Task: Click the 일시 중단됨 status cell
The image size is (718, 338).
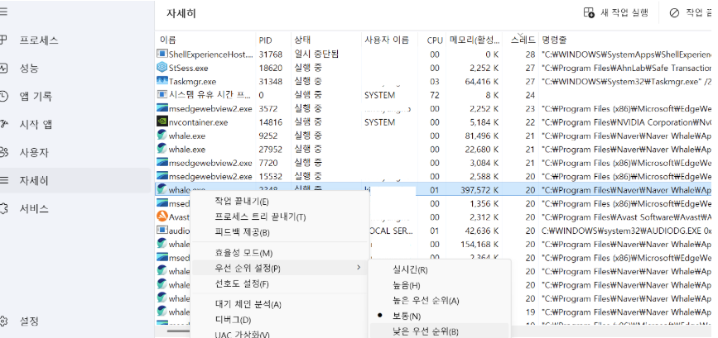Action: [x=316, y=54]
